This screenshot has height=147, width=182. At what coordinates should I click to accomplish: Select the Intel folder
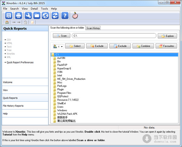click(59, 75)
